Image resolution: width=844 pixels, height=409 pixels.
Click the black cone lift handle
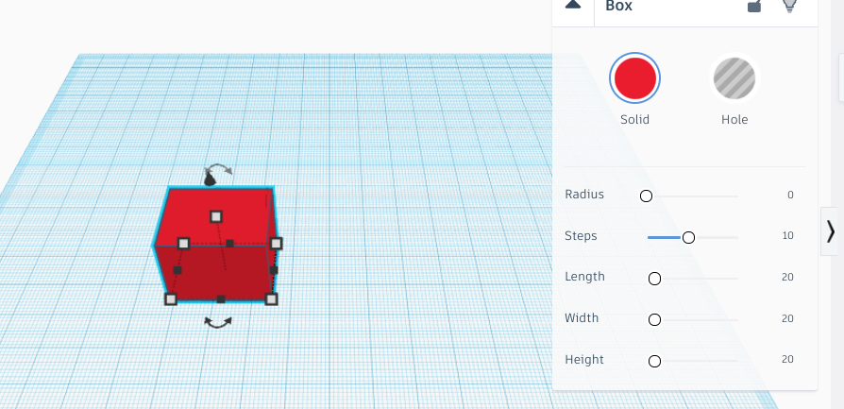[x=210, y=178]
